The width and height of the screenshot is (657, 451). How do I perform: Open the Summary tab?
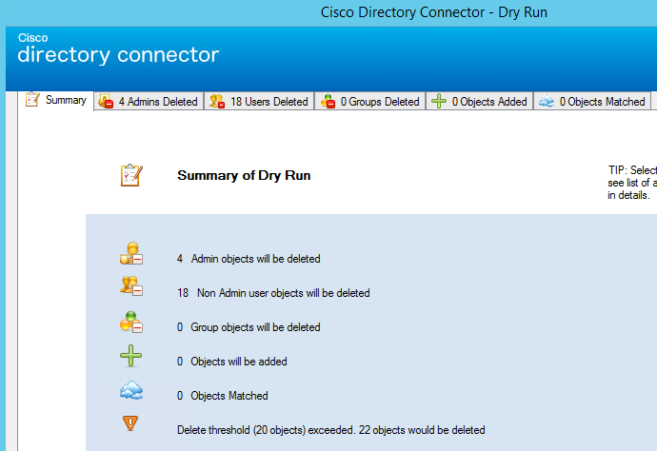(x=56, y=101)
